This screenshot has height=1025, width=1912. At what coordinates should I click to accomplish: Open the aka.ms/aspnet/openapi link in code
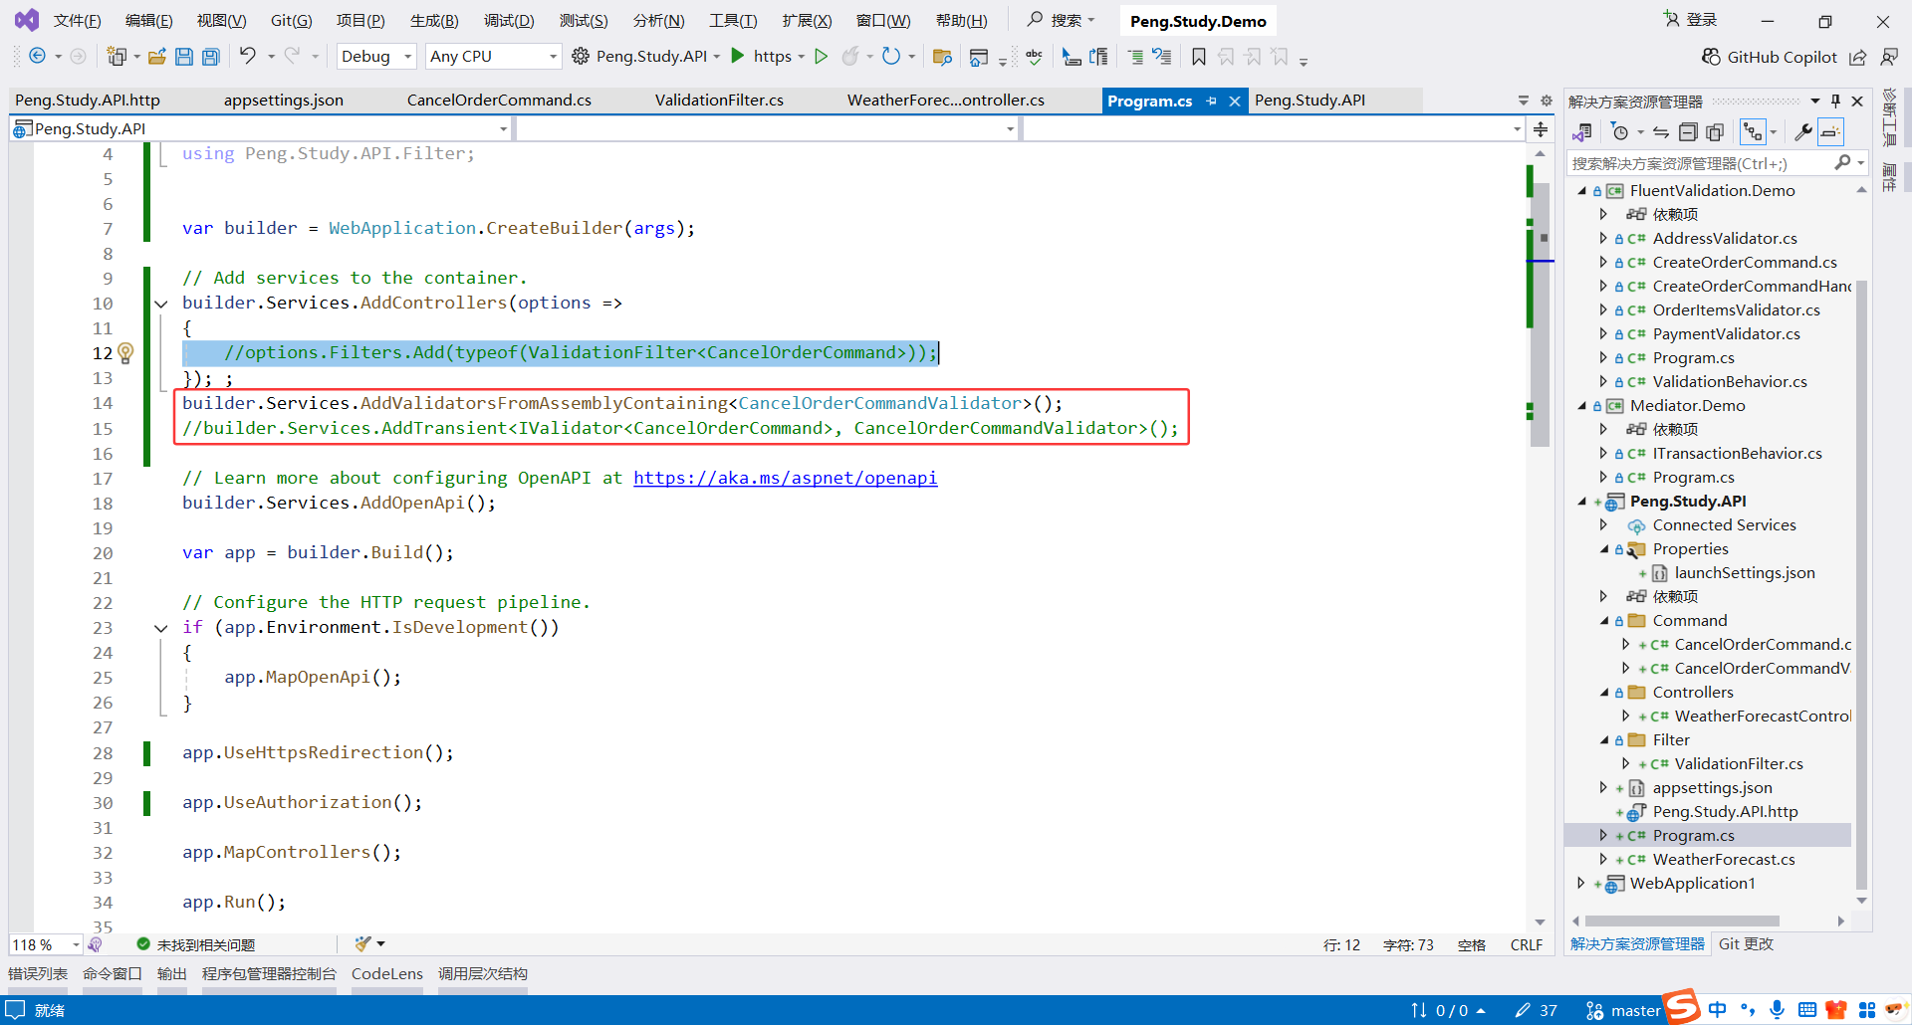[785, 478]
